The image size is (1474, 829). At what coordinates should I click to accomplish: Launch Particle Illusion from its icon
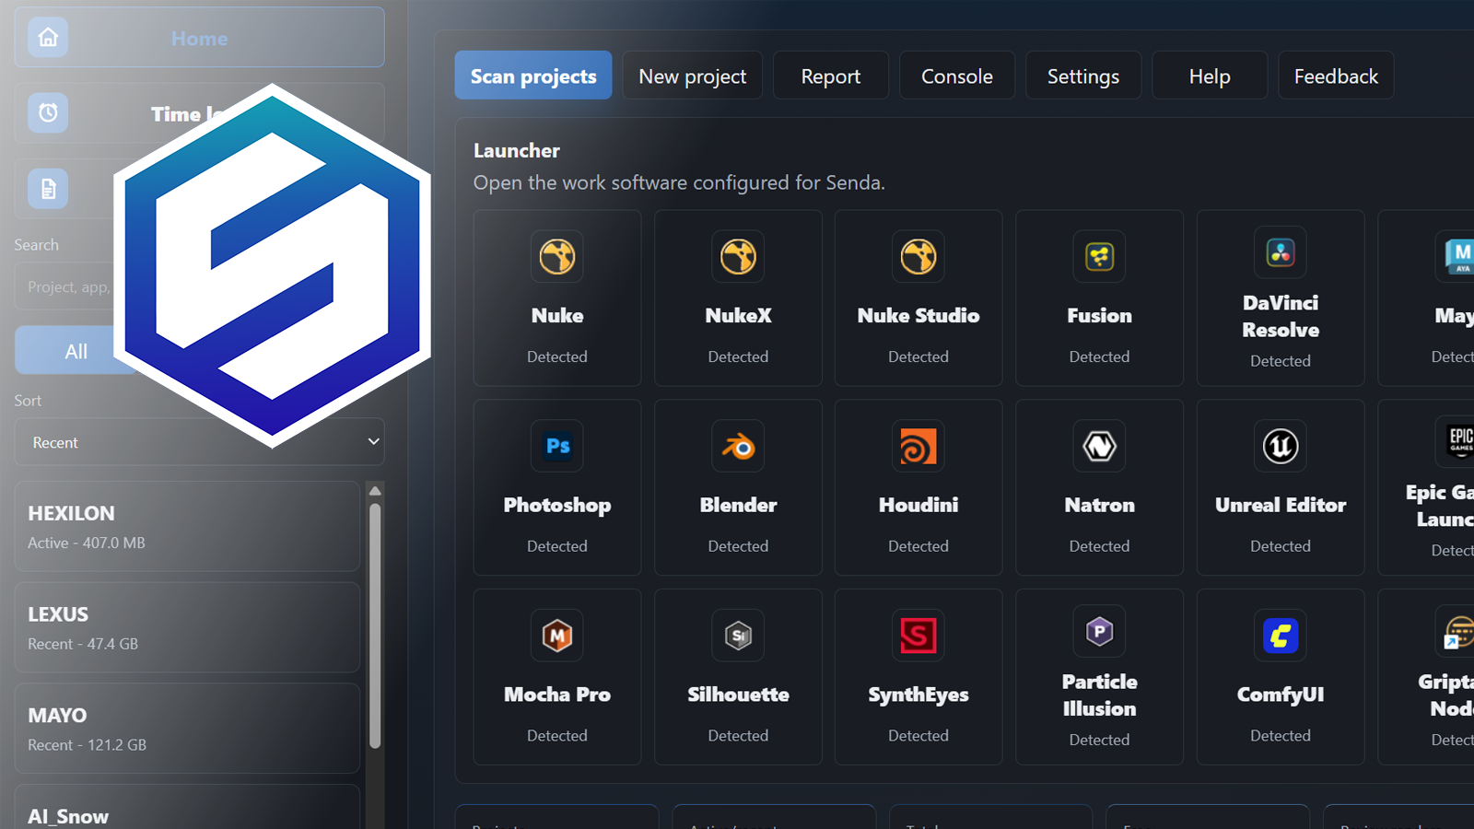point(1099,631)
